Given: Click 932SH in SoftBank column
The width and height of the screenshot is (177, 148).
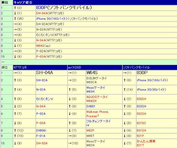Looking at the screenshot, I should [141, 114].
